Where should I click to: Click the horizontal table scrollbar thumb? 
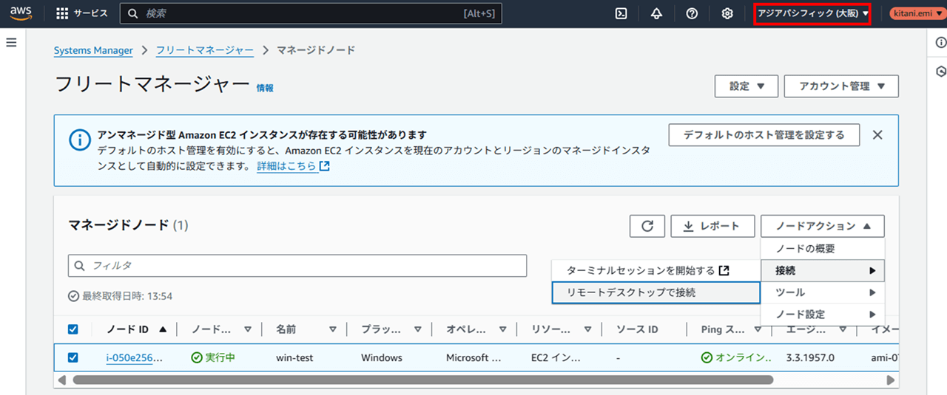(x=423, y=379)
